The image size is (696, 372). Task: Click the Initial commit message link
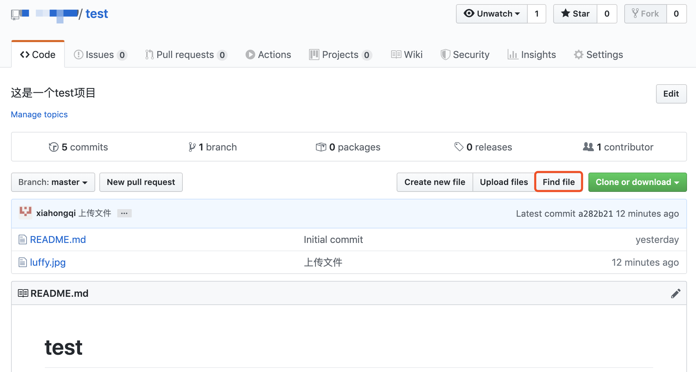(x=333, y=239)
